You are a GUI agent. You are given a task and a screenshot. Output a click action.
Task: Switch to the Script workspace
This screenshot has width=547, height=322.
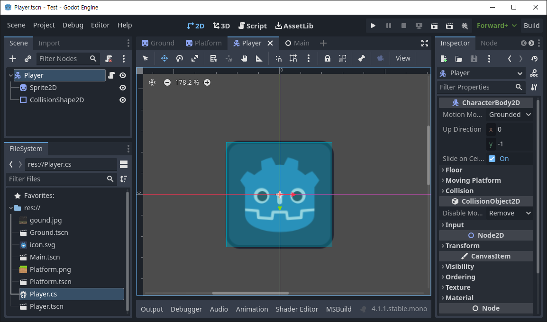pos(253,26)
